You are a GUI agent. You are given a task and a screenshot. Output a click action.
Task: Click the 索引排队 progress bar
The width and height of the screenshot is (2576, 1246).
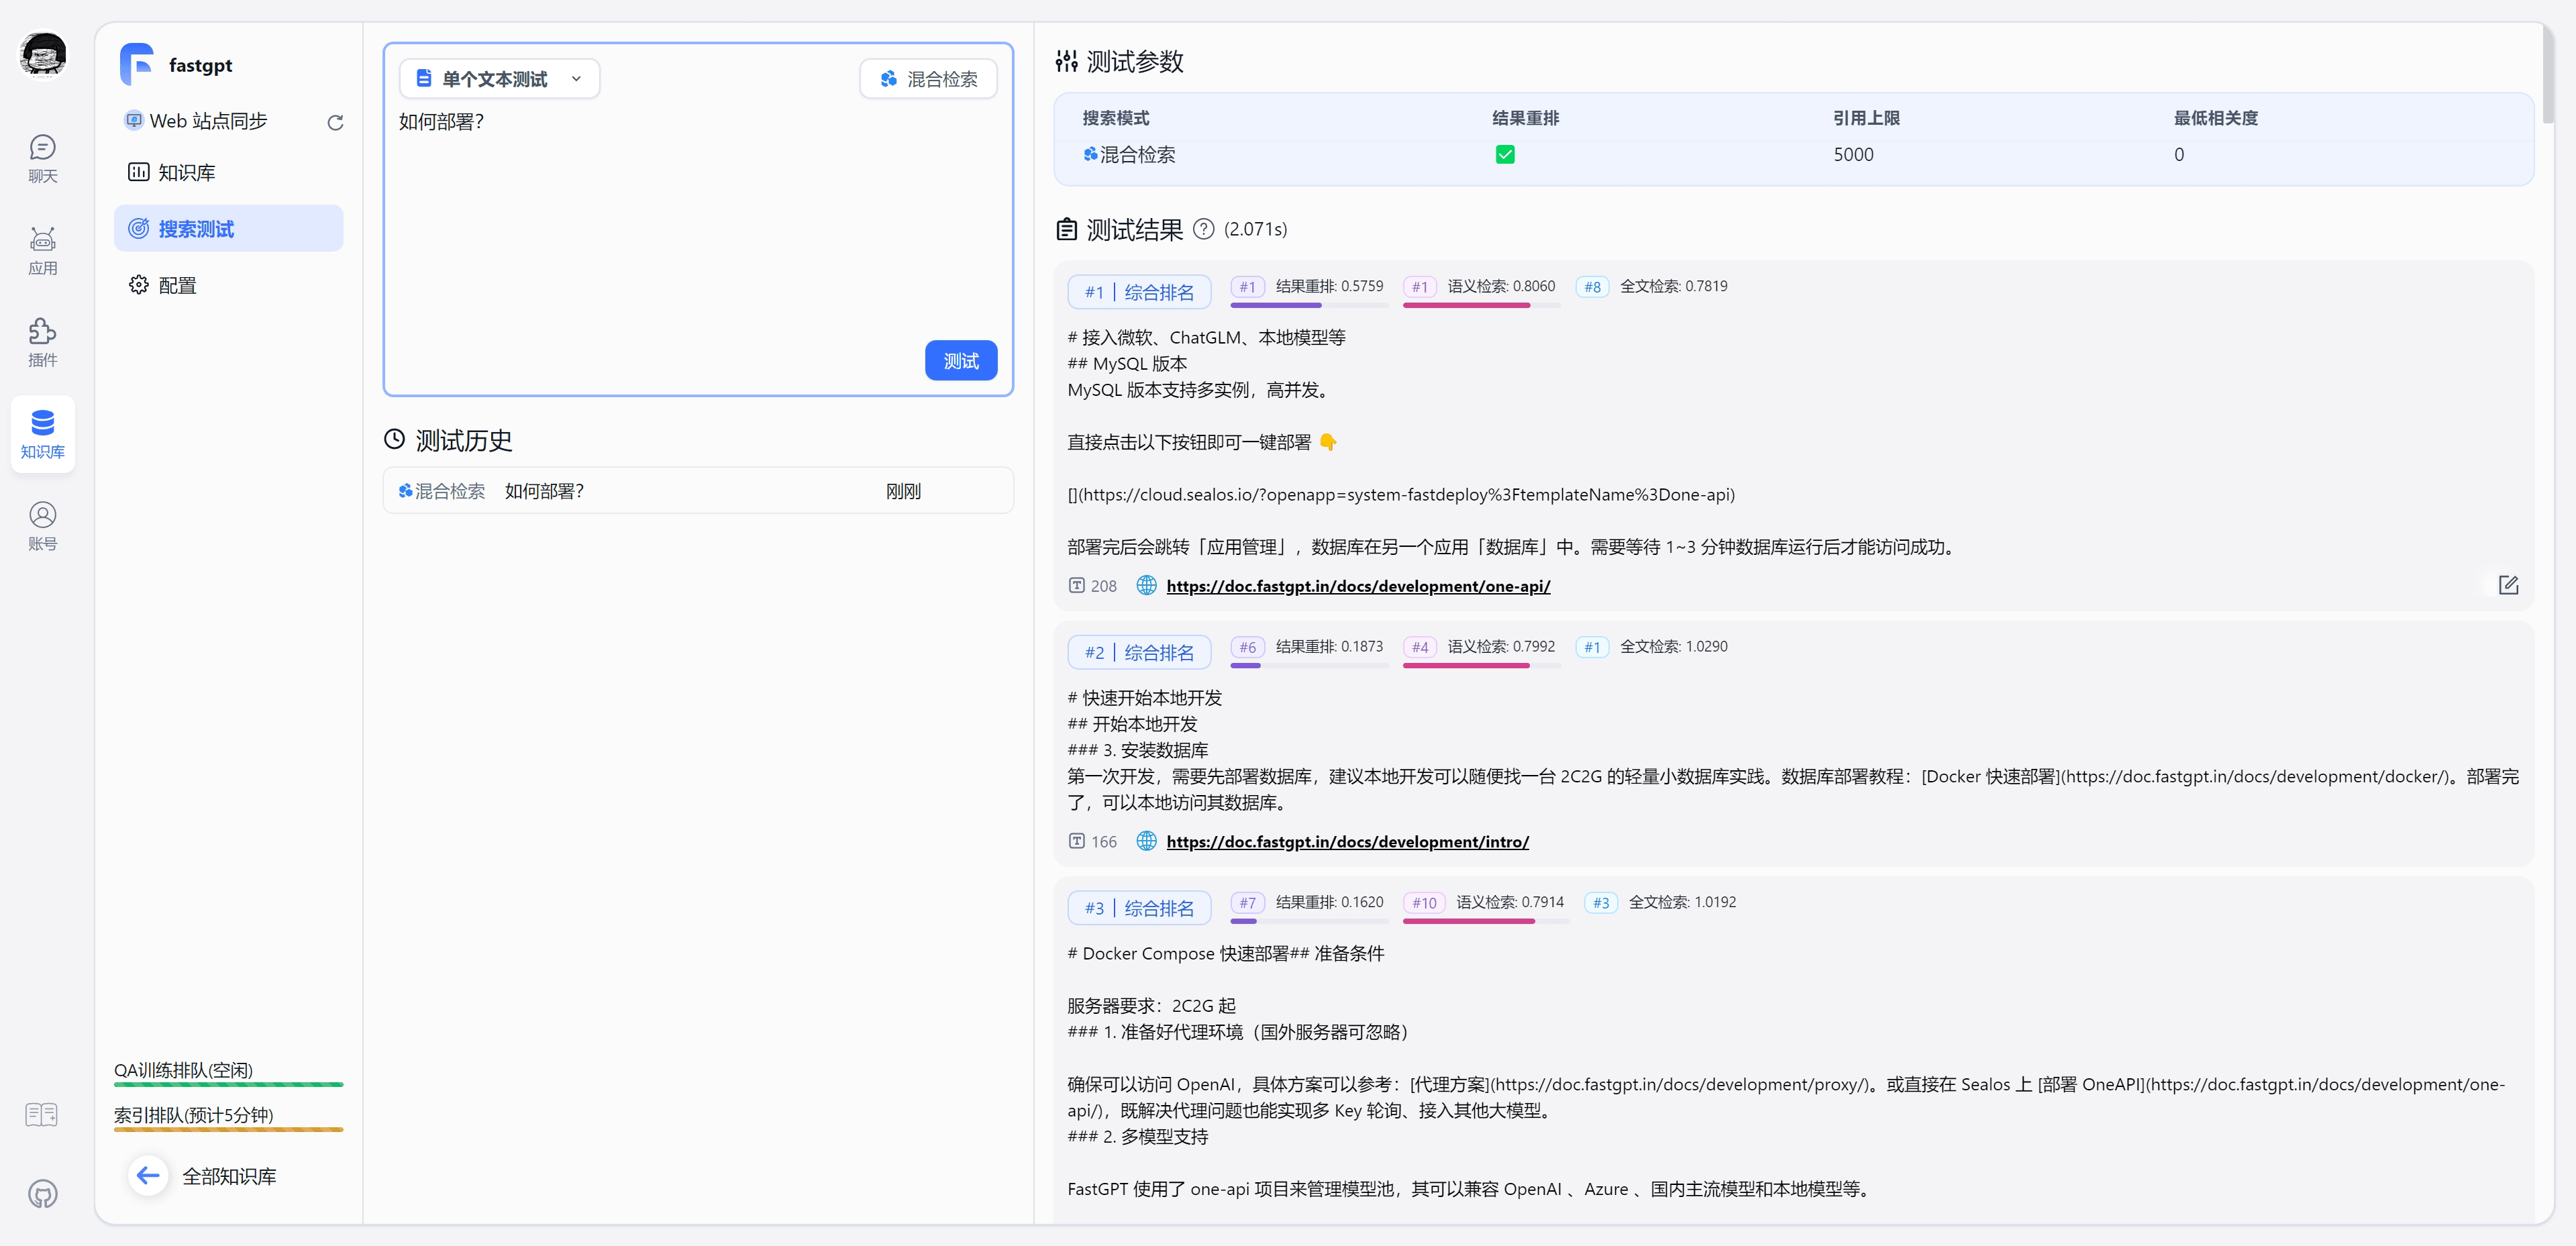pyautogui.click(x=228, y=1129)
